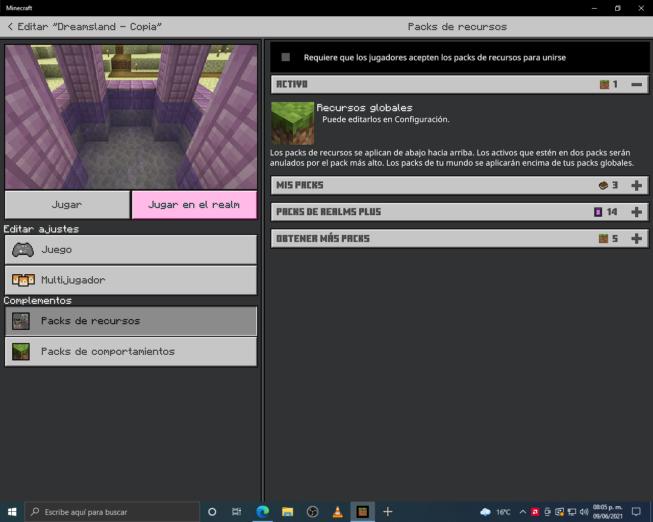Screen dimensions: 653x522
Task: Open Microsoft Edge from the taskbar
Action: point(263,512)
